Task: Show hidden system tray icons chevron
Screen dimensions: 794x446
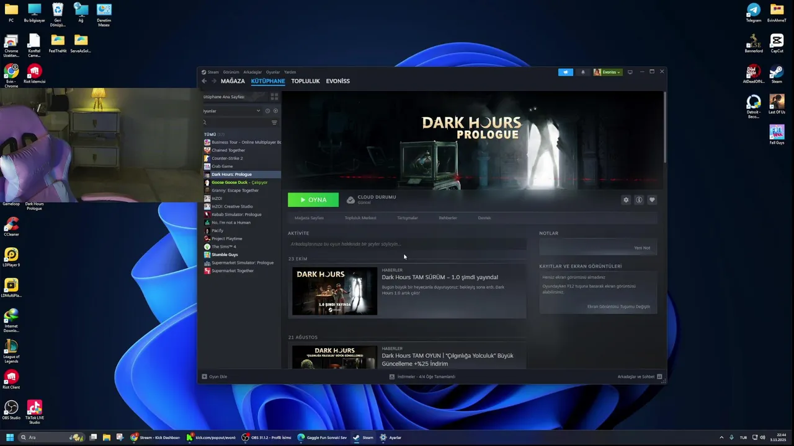Action: point(721,437)
